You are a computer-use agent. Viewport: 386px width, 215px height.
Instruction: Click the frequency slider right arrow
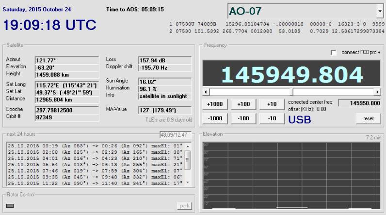[x=377, y=92]
